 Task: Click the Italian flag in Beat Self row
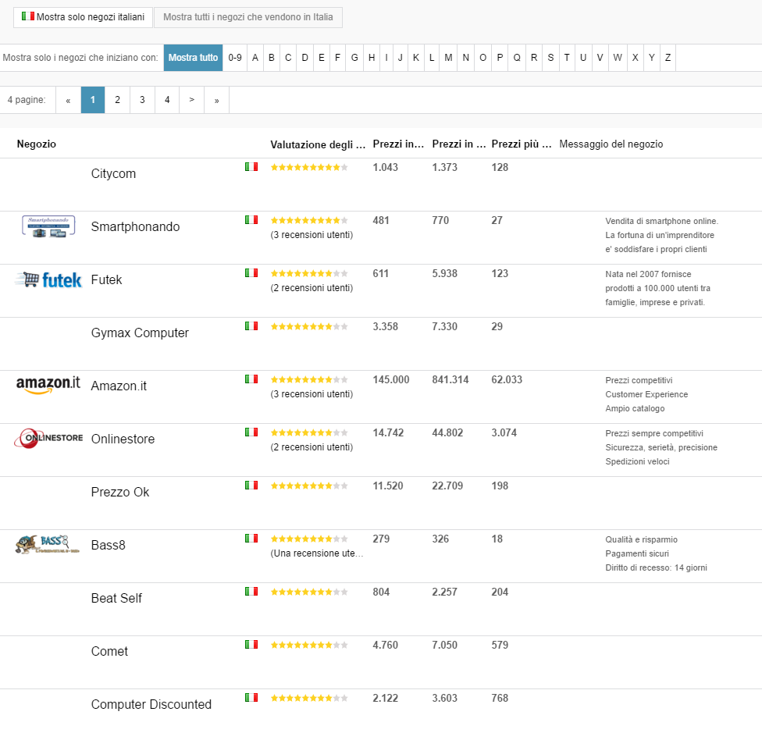[251, 592]
